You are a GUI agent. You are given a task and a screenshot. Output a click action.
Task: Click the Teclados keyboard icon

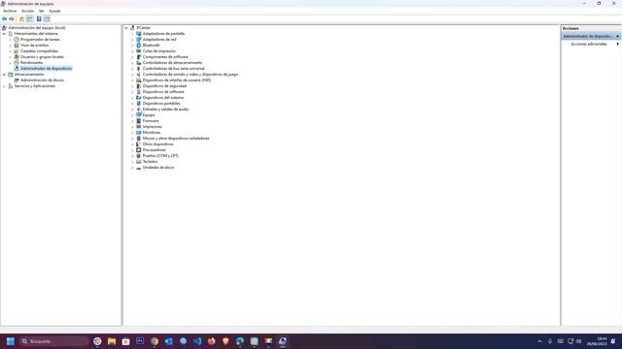138,162
